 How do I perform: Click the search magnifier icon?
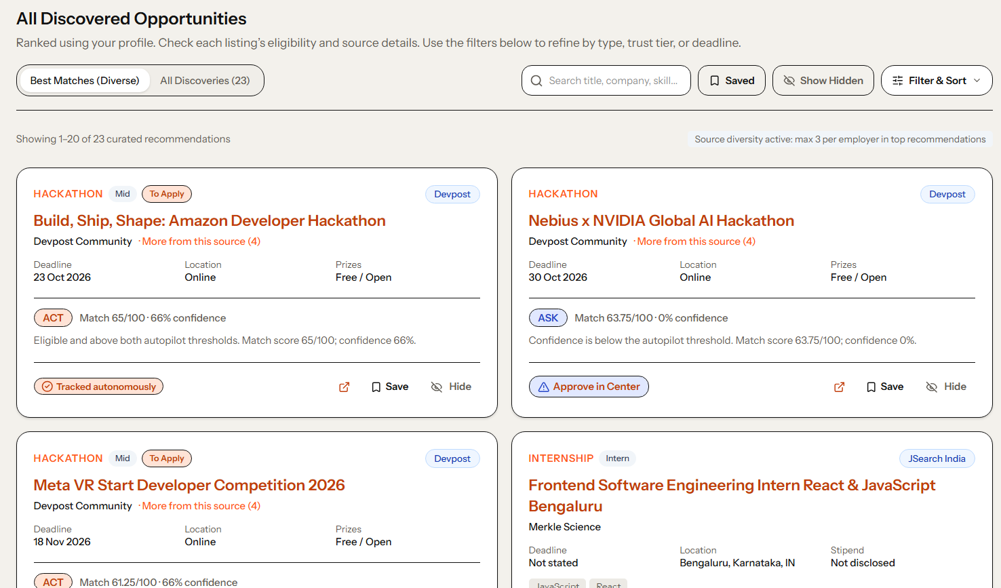pos(536,81)
